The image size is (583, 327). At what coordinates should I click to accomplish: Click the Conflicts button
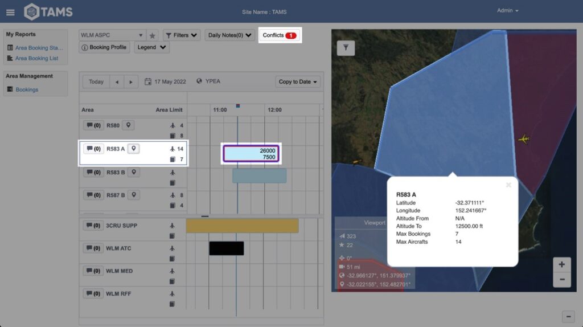click(x=280, y=35)
